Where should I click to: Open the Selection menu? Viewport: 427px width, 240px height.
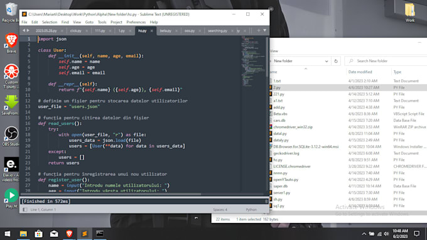click(x=50, y=22)
